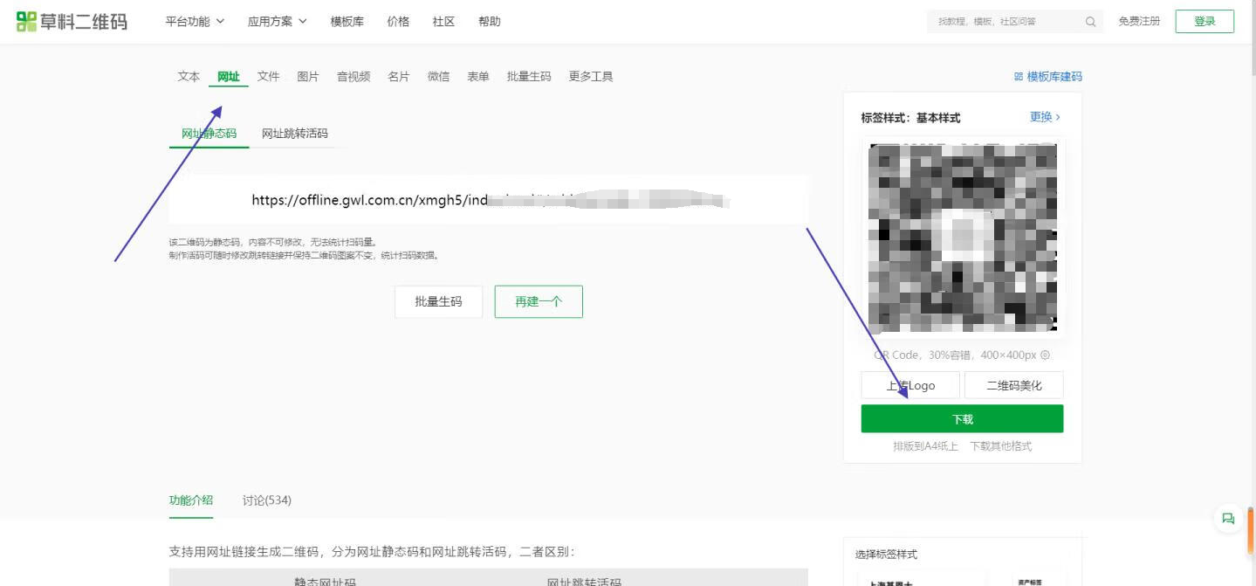Click the 草料二维码 logo icon
Image resolution: width=1256 pixels, height=586 pixels.
(x=26, y=22)
